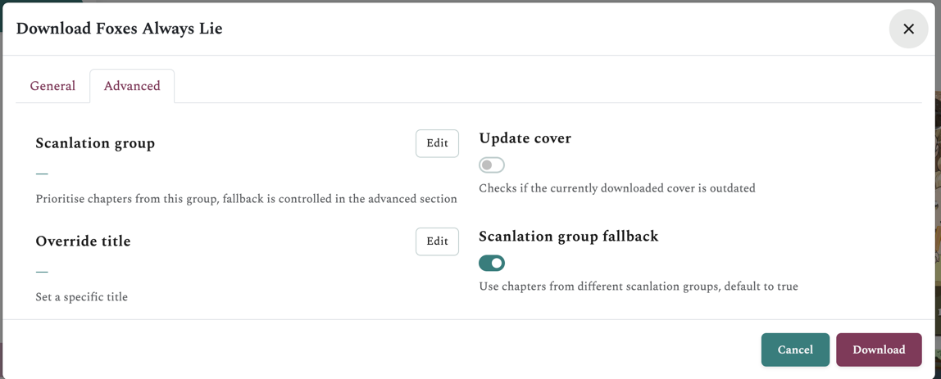Click the empty dash value under Override title
This screenshot has width=941, height=379.
click(42, 272)
